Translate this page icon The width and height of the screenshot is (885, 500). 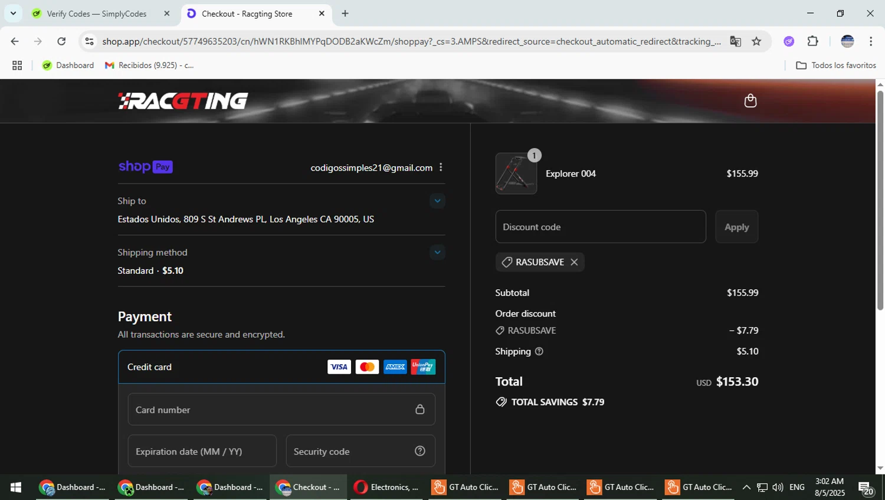click(x=735, y=41)
